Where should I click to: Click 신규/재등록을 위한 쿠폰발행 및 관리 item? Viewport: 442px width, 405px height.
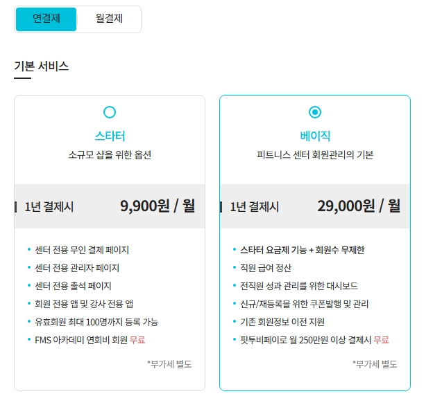pyautogui.click(x=304, y=304)
